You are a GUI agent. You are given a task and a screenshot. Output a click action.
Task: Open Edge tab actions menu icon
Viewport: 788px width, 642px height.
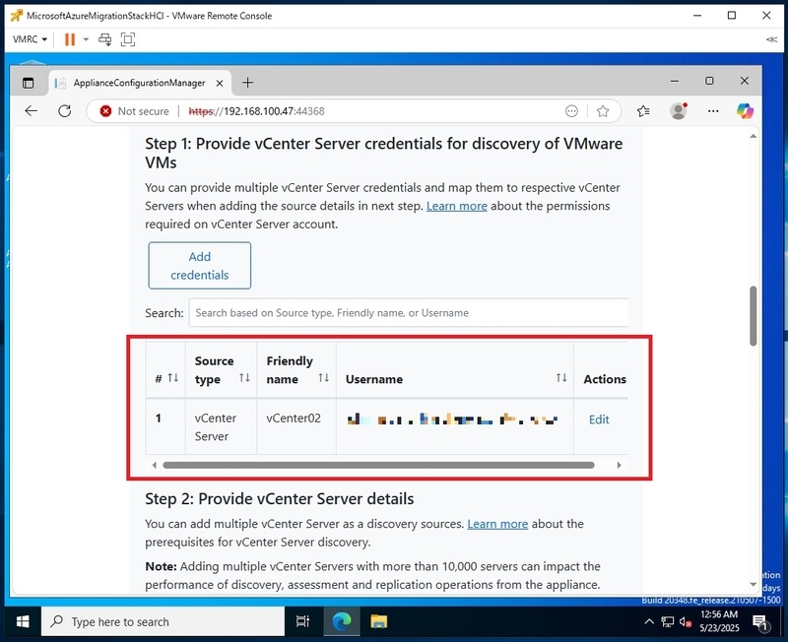click(x=29, y=83)
